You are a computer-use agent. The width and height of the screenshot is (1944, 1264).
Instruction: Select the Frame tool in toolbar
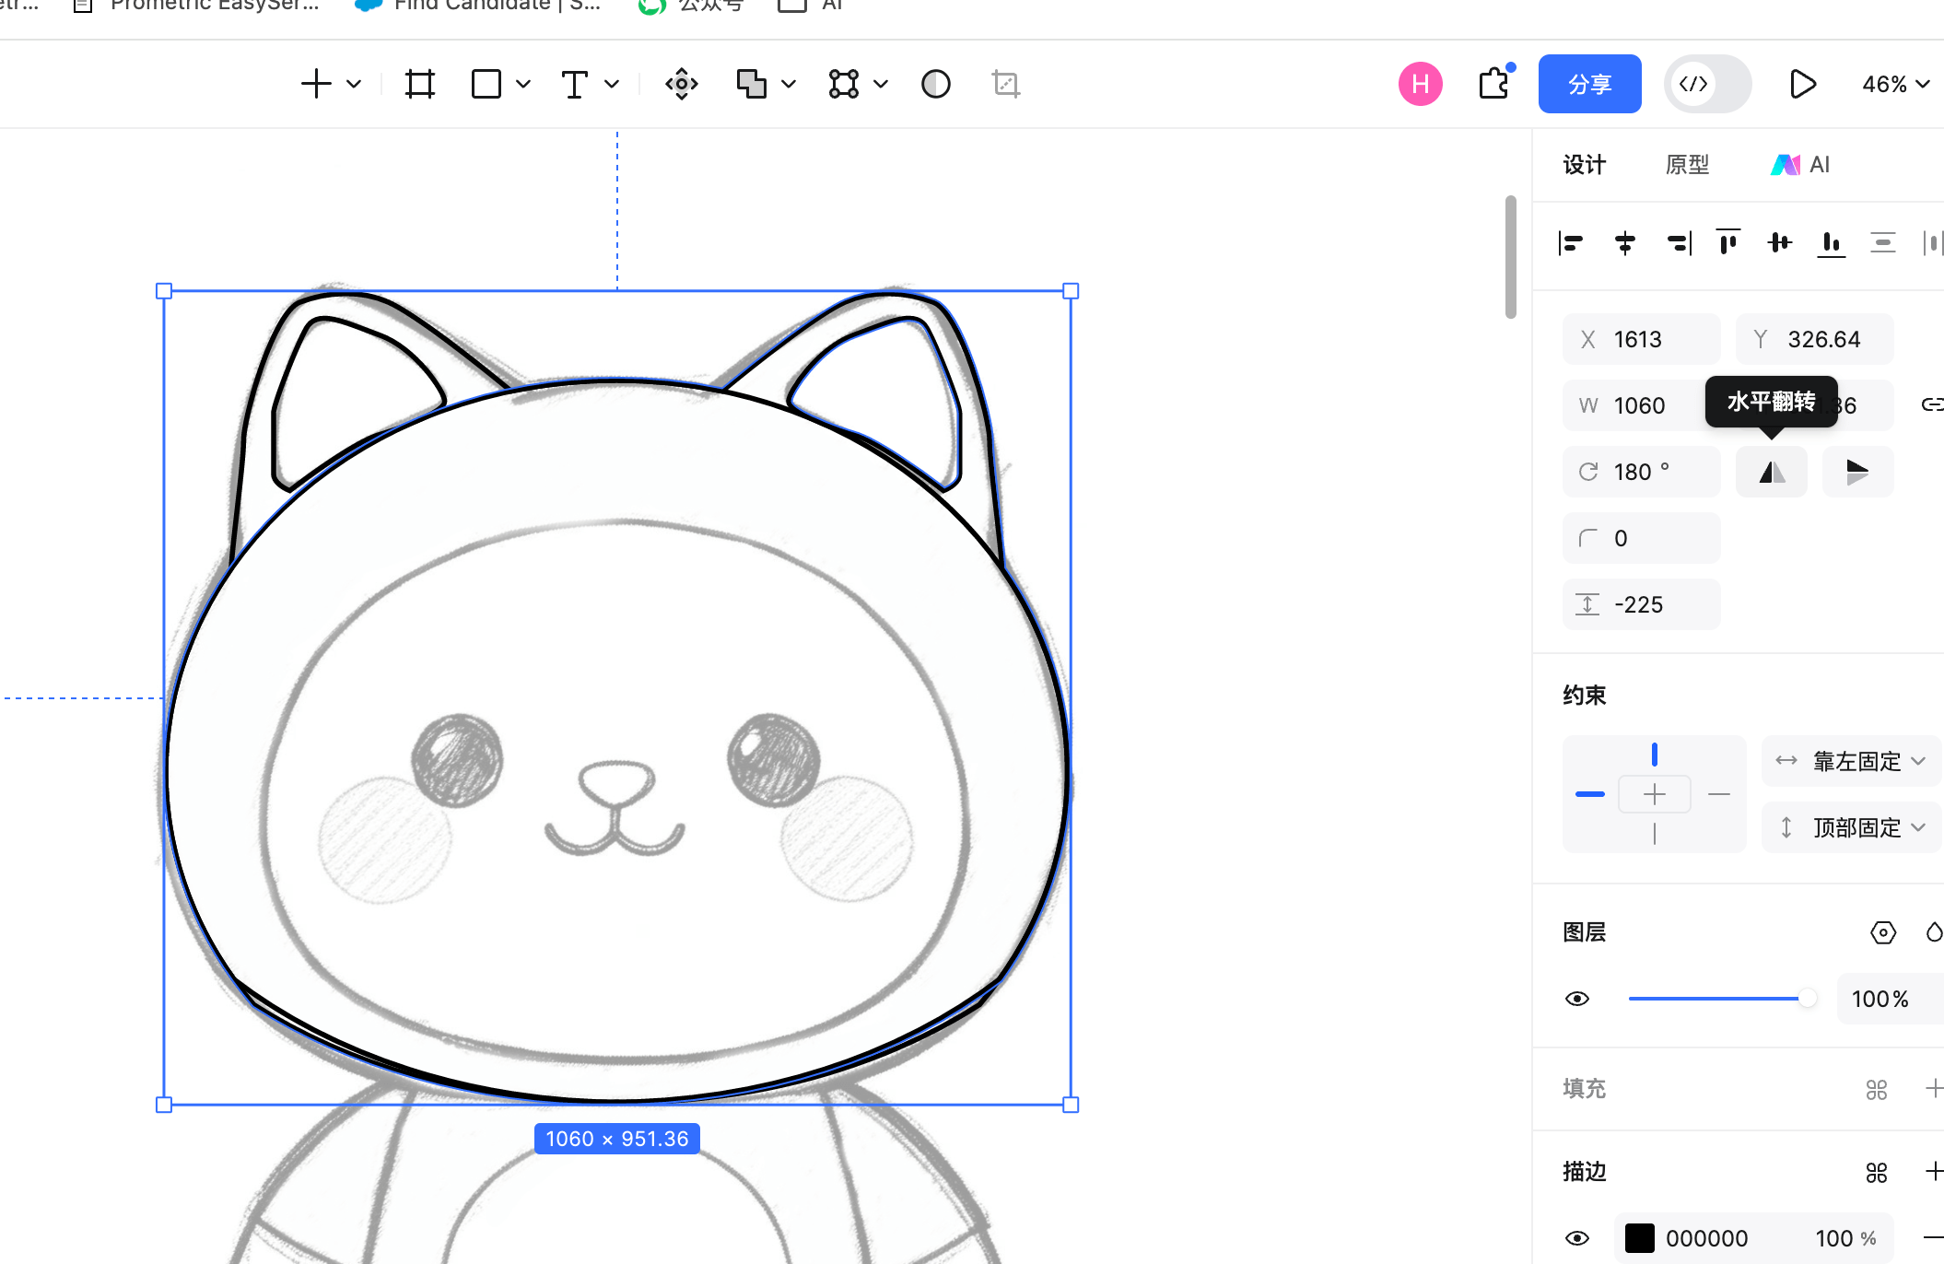click(x=420, y=84)
